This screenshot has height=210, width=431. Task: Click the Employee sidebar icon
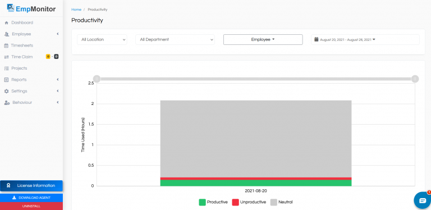coord(7,34)
